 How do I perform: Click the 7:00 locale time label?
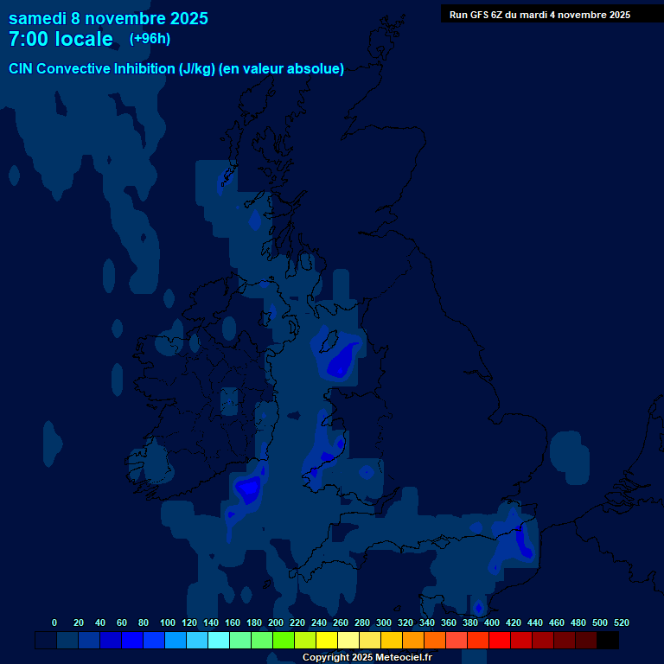[x=61, y=39]
